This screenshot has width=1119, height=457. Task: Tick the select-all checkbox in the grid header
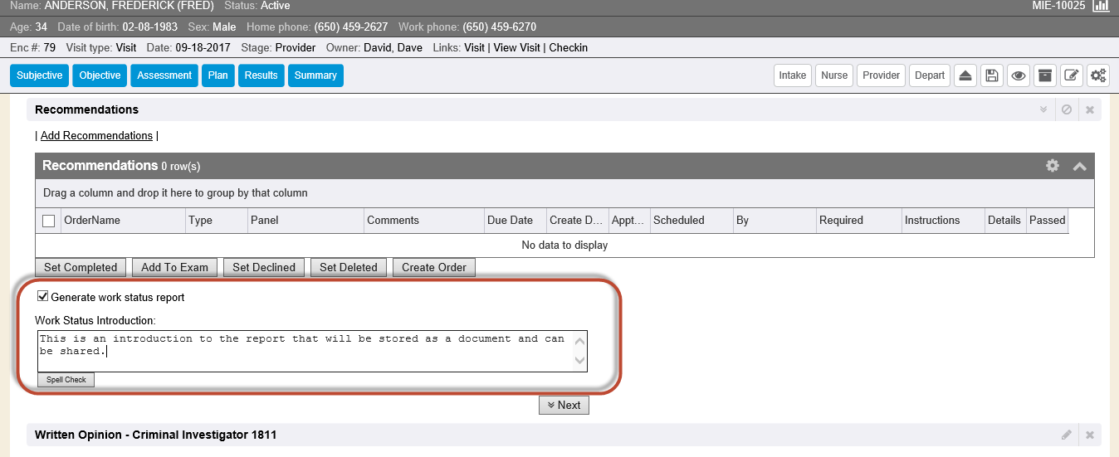[49, 221]
